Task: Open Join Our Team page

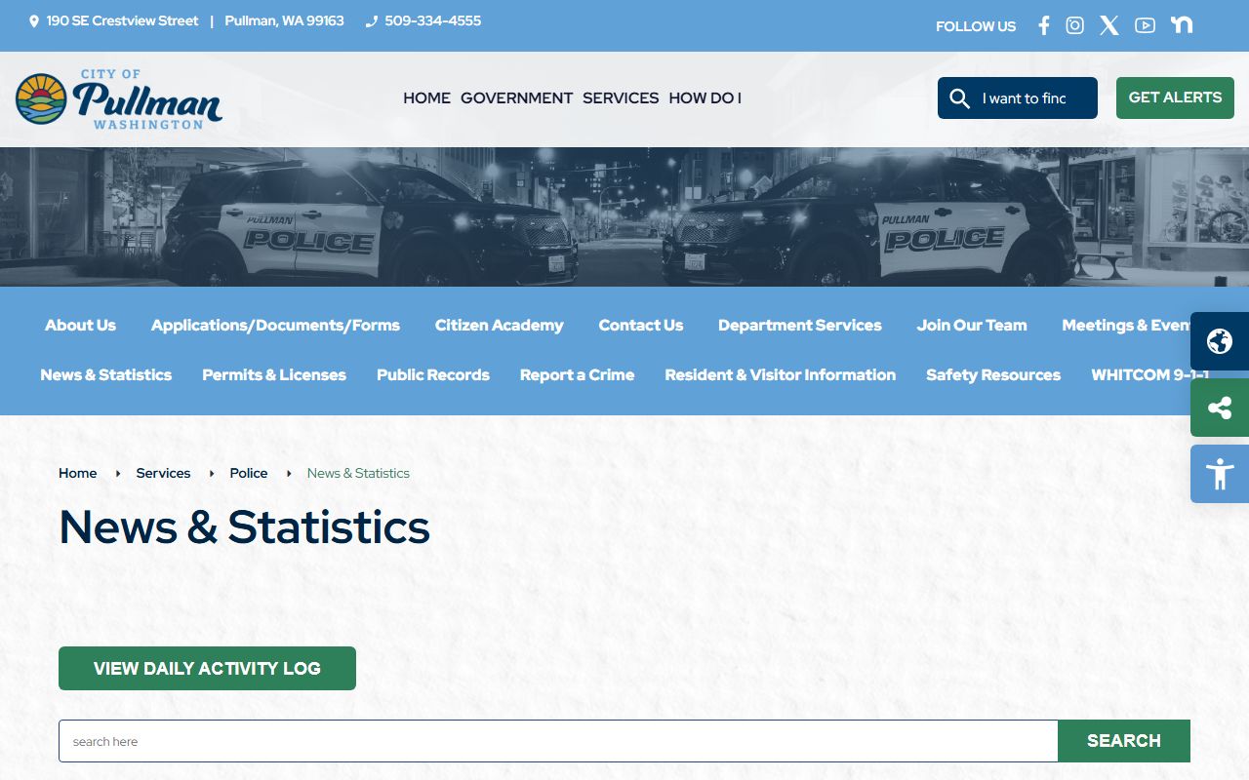Action: (971, 325)
